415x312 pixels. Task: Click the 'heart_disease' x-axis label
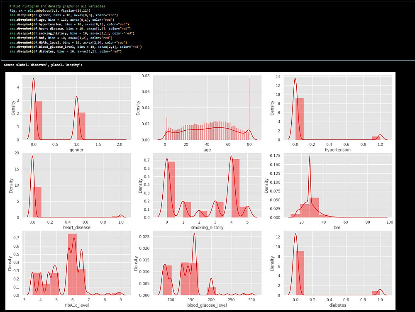(76, 227)
